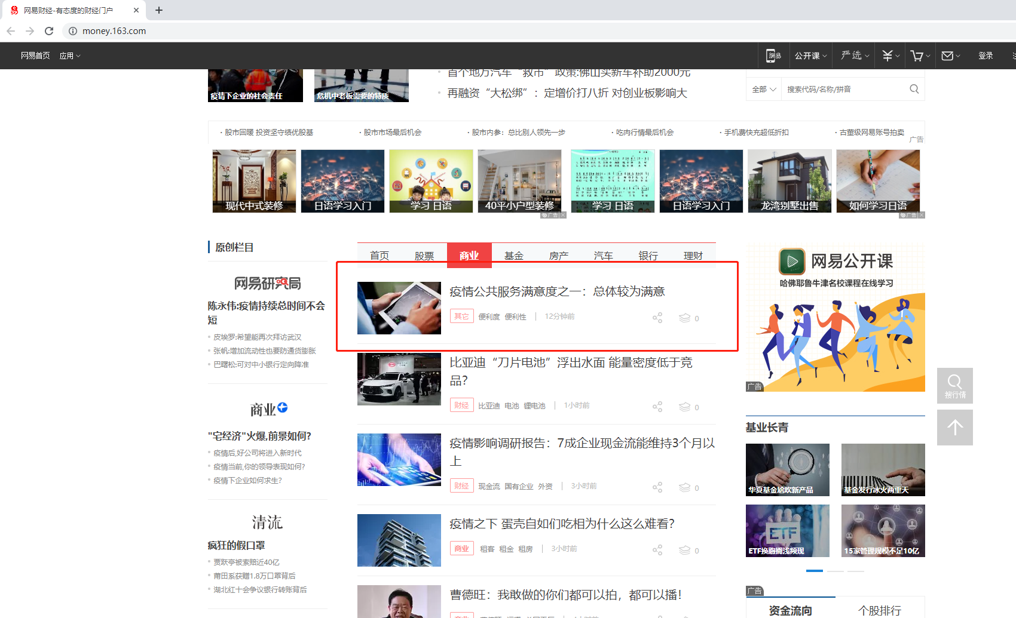Open comments icon for 疫情影响调研报告 article

pyautogui.click(x=685, y=487)
